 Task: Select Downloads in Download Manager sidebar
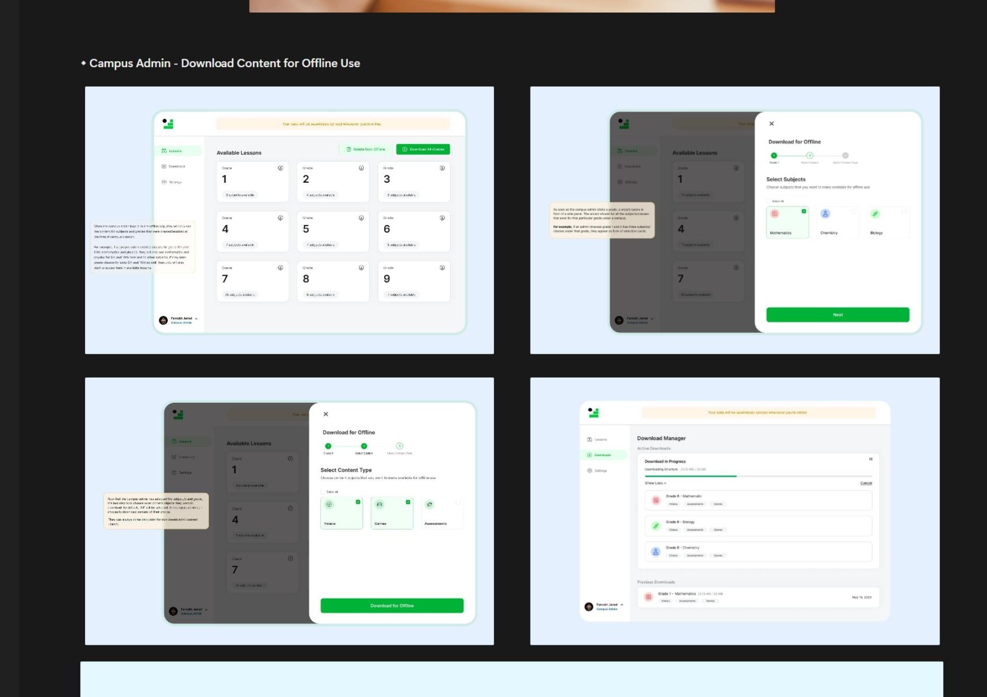[x=604, y=455]
